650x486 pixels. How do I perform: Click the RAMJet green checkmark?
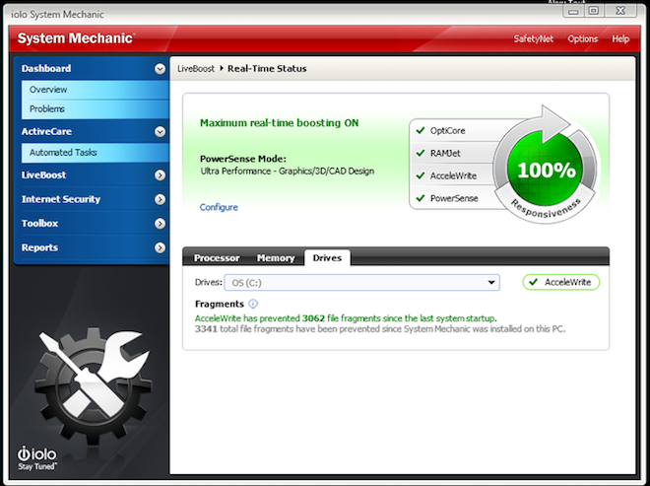(x=421, y=153)
